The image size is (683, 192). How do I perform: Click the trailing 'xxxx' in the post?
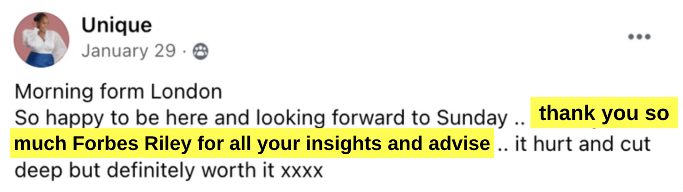tap(302, 172)
